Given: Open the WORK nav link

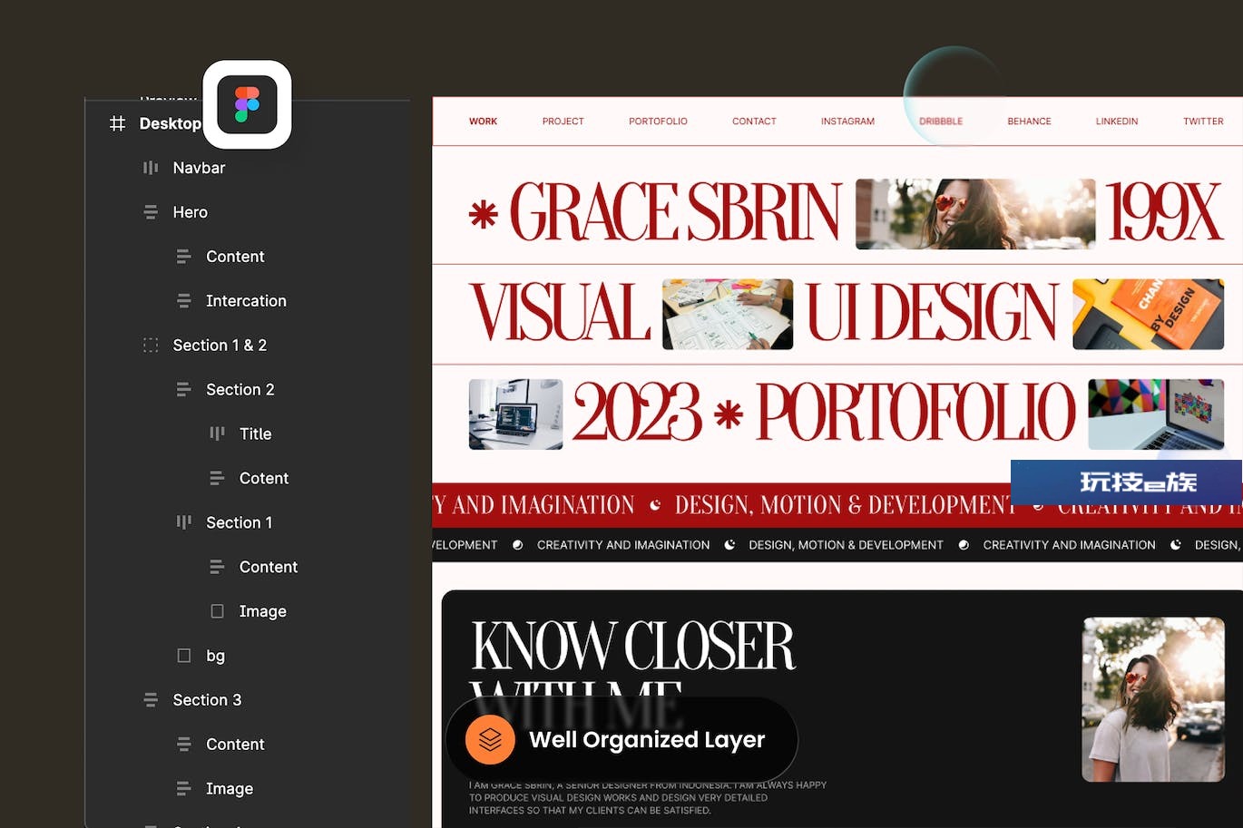Looking at the screenshot, I should [483, 122].
